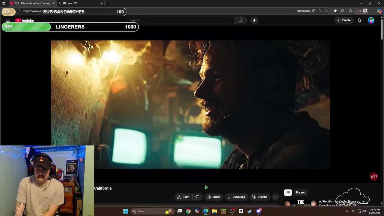
Task: Open the Windows Start menu
Action: point(126,211)
